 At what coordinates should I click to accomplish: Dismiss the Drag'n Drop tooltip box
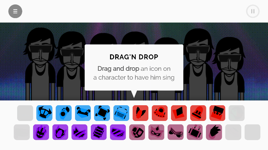pos(134,68)
